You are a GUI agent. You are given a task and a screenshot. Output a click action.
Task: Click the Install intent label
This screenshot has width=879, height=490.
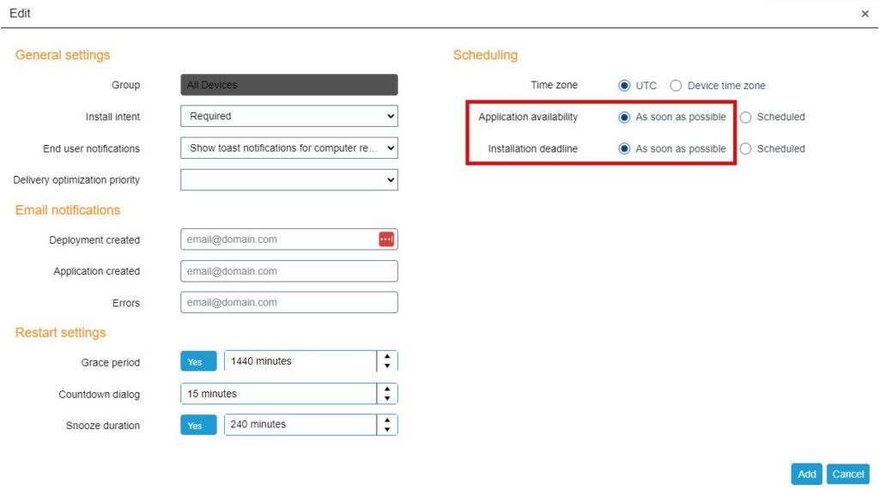(112, 117)
